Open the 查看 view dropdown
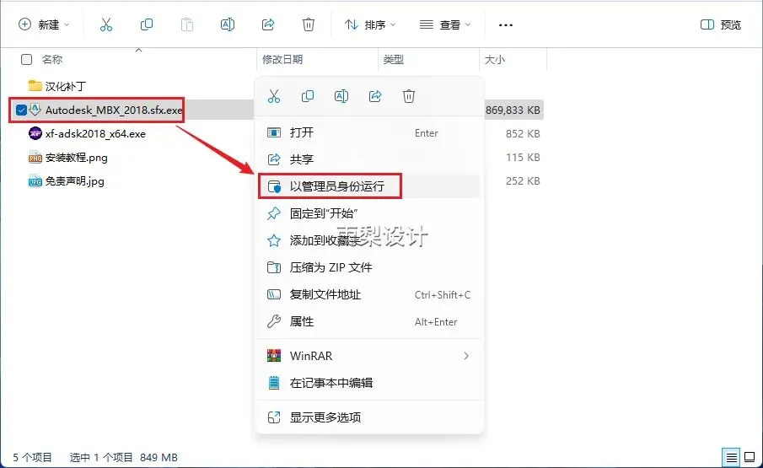This screenshot has width=763, height=468. click(x=445, y=24)
